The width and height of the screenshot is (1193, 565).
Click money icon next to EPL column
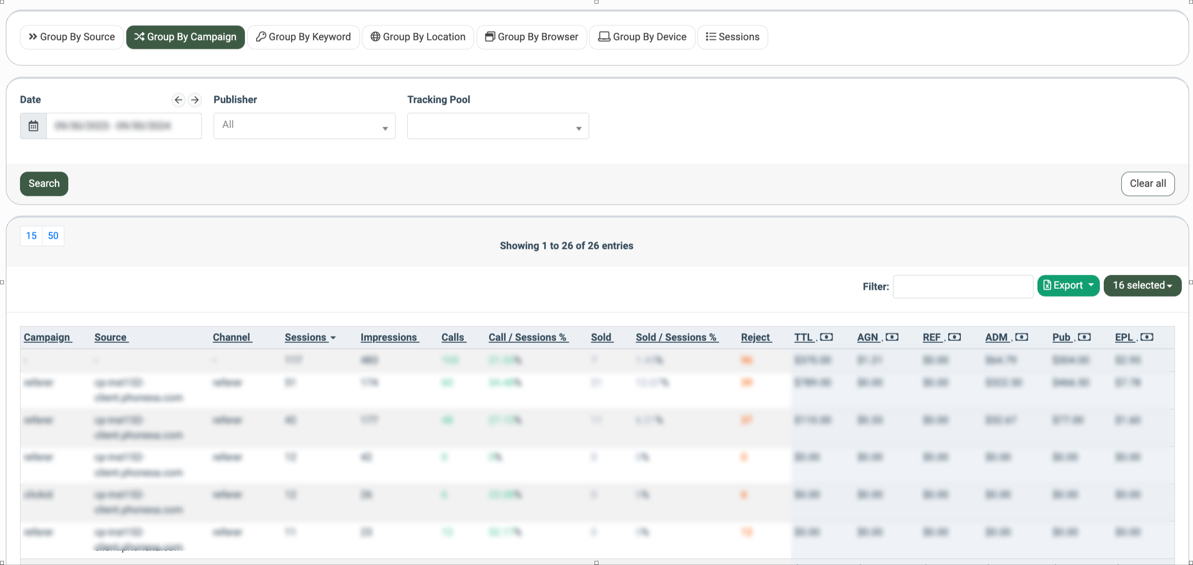1147,337
